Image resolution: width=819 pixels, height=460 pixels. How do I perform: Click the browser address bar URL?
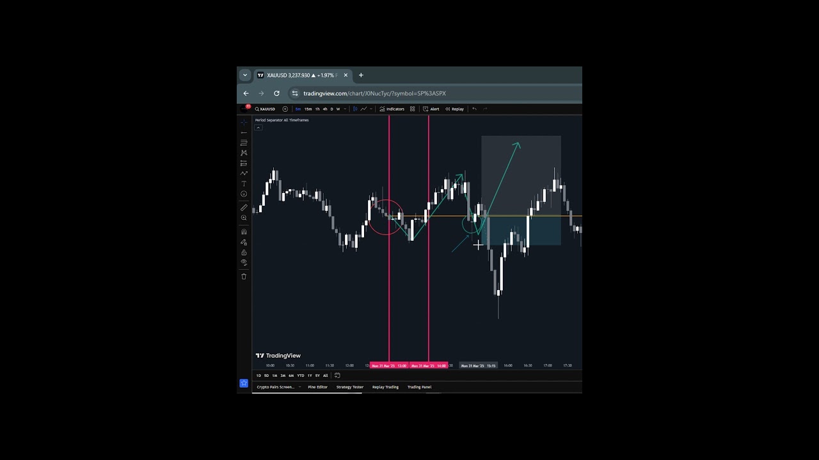[374, 93]
